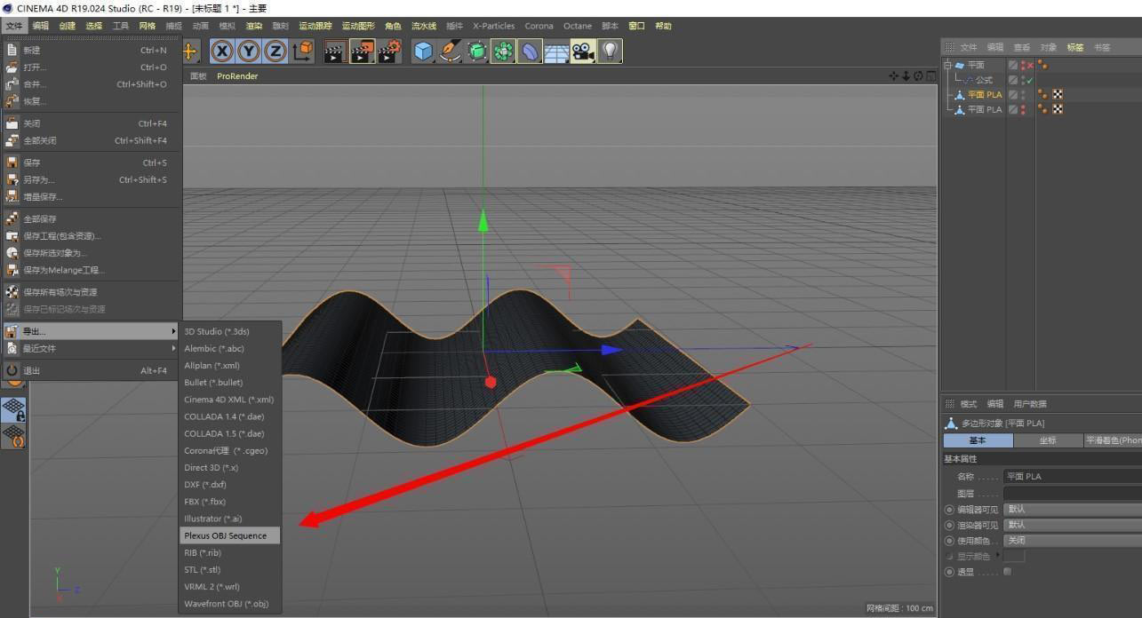This screenshot has height=618, width=1142.
Task: Click the 显示颜色 color swatch
Action: click(1014, 556)
